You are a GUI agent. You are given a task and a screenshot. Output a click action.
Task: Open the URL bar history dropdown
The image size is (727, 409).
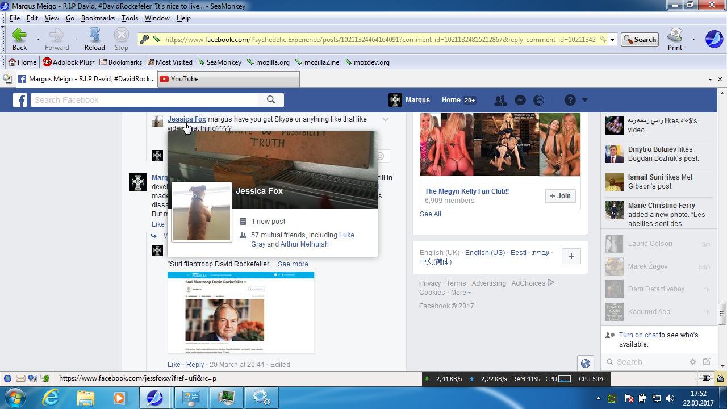613,40
